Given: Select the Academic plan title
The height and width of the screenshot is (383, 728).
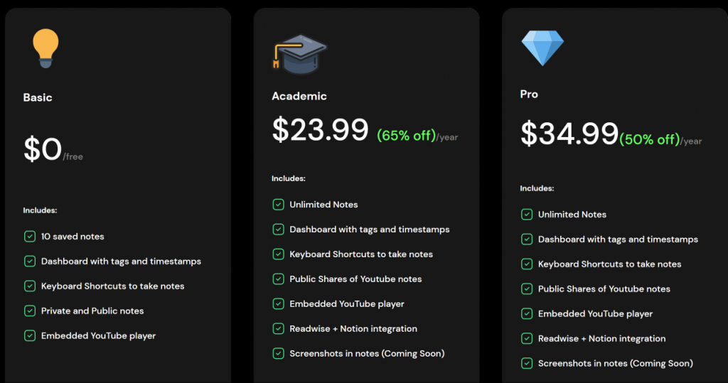Looking at the screenshot, I should click(x=299, y=96).
